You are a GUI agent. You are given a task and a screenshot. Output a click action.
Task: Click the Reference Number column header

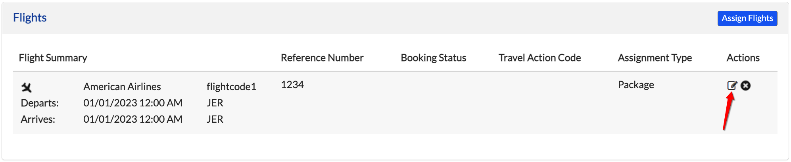point(322,58)
